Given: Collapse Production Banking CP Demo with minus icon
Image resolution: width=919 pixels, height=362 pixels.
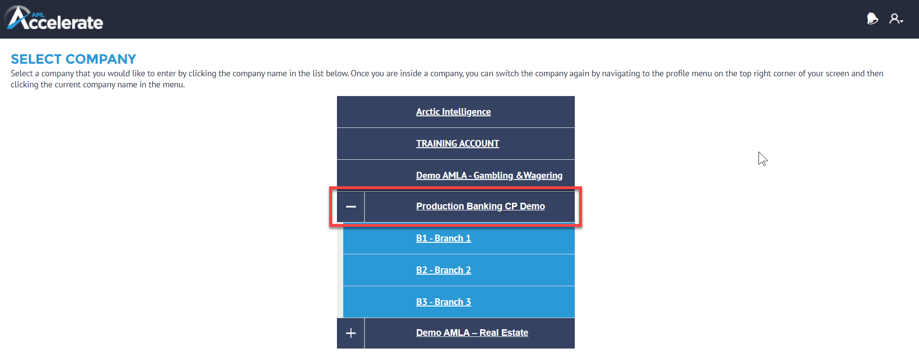Looking at the screenshot, I should point(351,207).
